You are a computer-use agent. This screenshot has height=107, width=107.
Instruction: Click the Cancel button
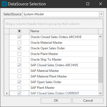point(88,101)
